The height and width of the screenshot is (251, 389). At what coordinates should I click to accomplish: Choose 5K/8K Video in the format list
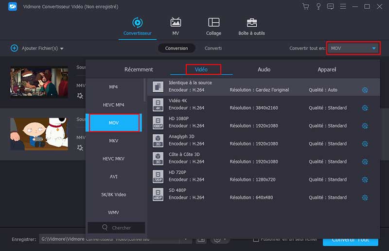(x=113, y=195)
